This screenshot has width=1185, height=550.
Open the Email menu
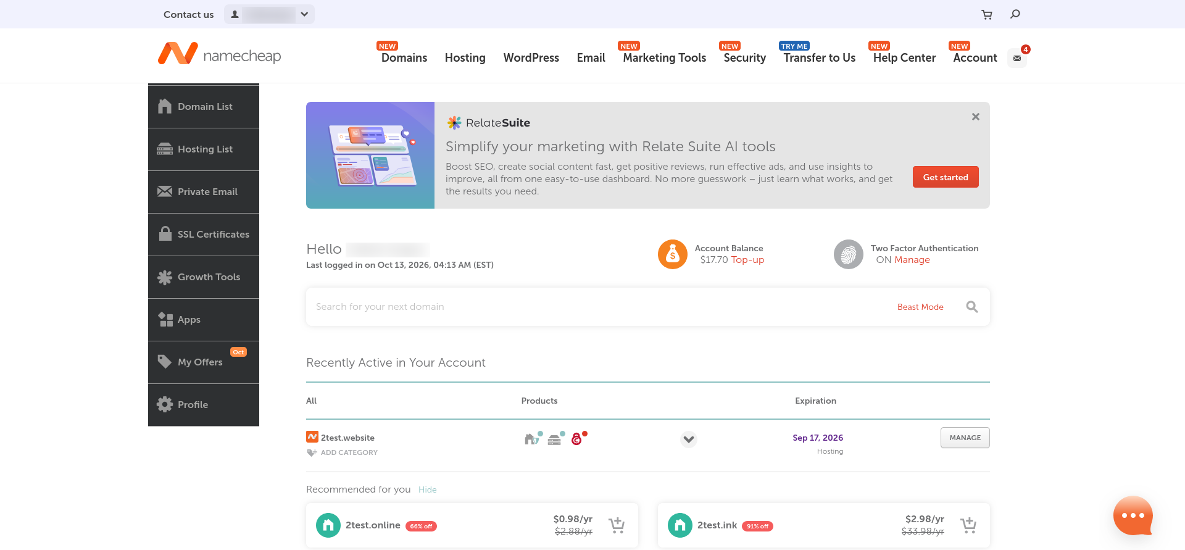tap(591, 57)
